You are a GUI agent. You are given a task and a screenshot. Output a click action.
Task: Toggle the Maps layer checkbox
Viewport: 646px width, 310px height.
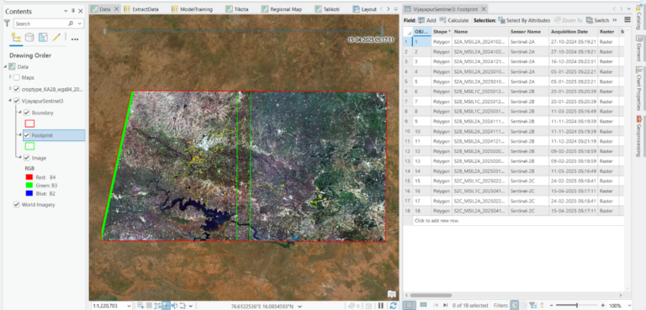[x=17, y=77]
